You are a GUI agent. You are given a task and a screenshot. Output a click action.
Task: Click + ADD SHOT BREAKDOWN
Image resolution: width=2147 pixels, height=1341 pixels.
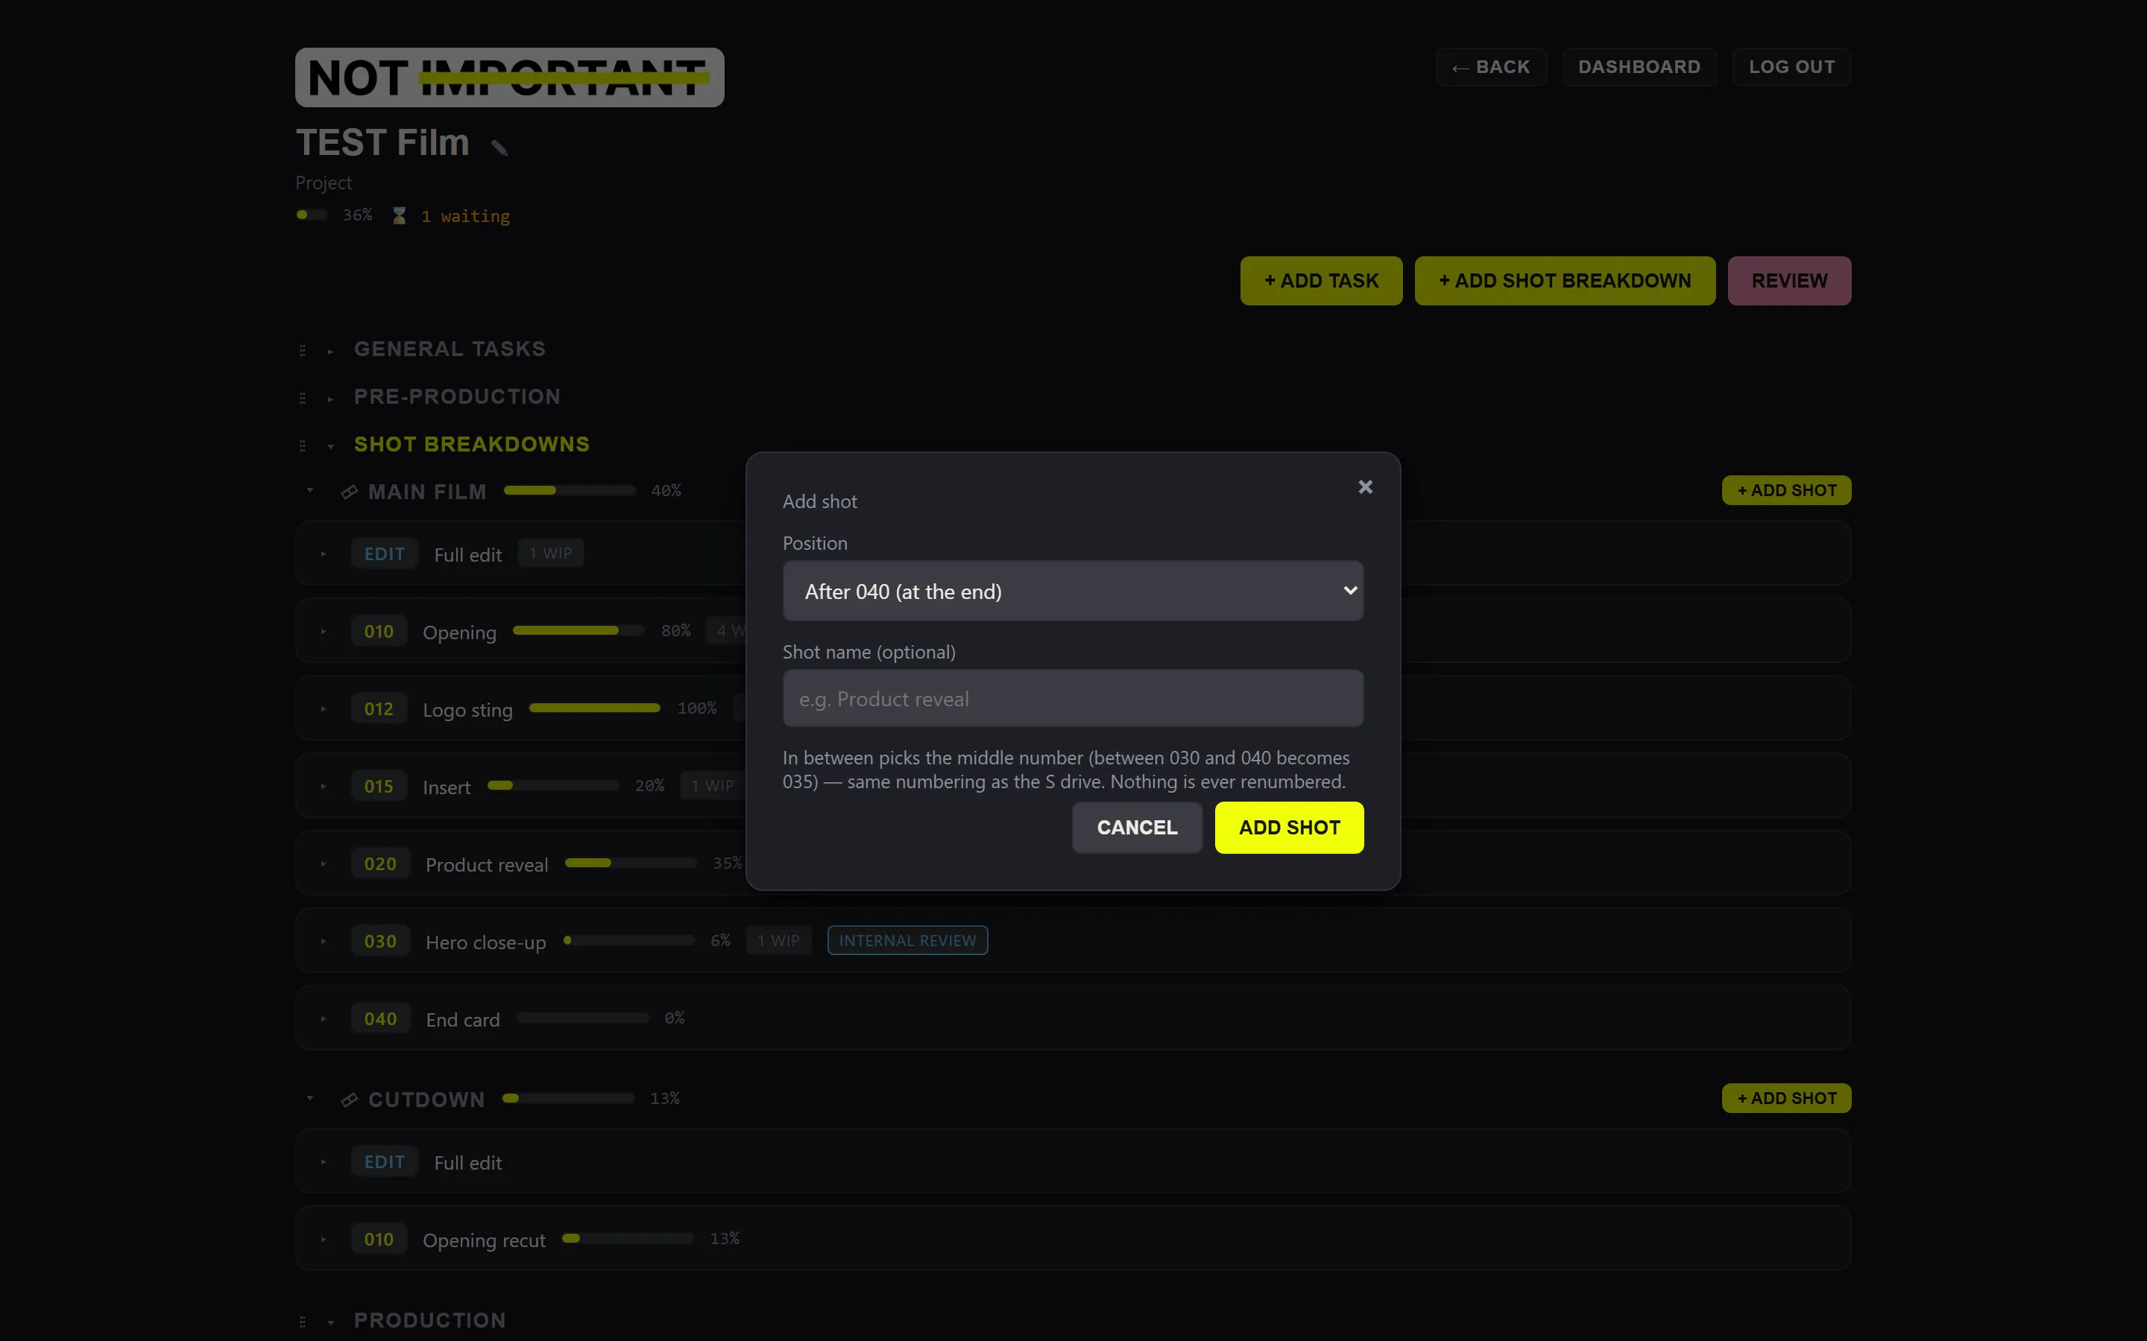click(1564, 281)
